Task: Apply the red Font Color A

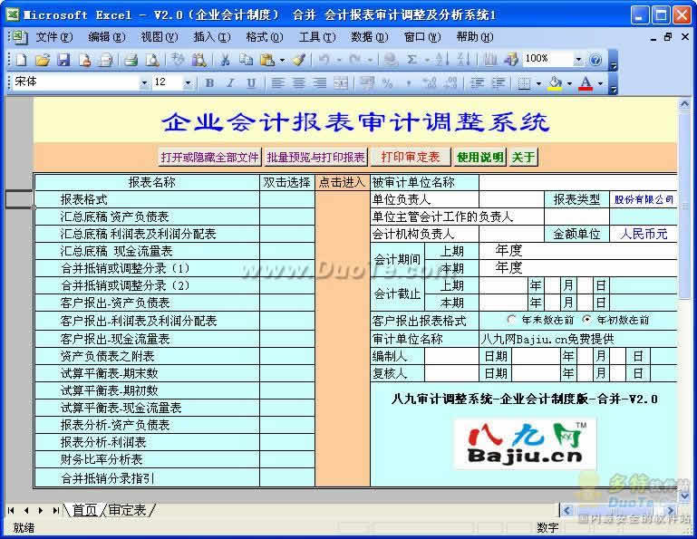Action: tap(586, 82)
